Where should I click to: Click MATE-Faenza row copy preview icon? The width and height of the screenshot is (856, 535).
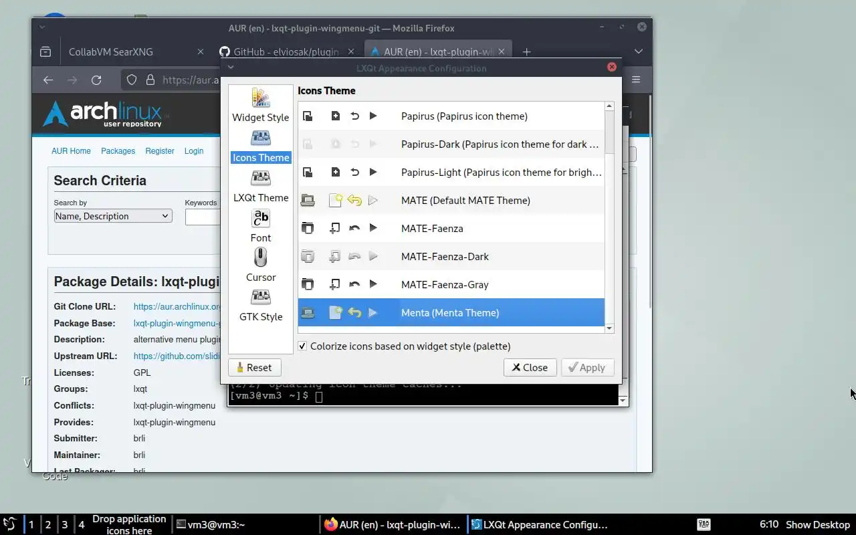click(x=308, y=228)
